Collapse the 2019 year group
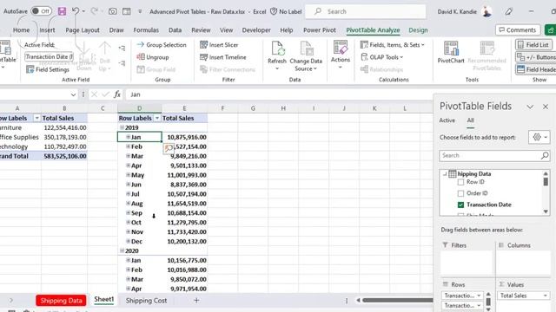This screenshot has height=312, width=556. (122, 127)
